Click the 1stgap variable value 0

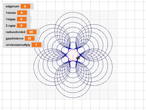pyautogui.click(x=22, y=19)
